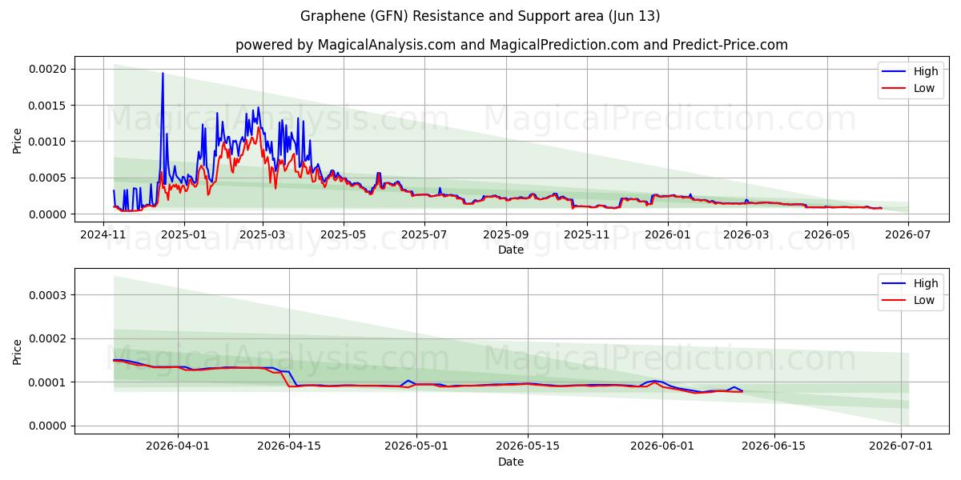Click the 0.0002 y-axis label in bottom chart
This screenshot has height=480, width=961.
[48, 339]
